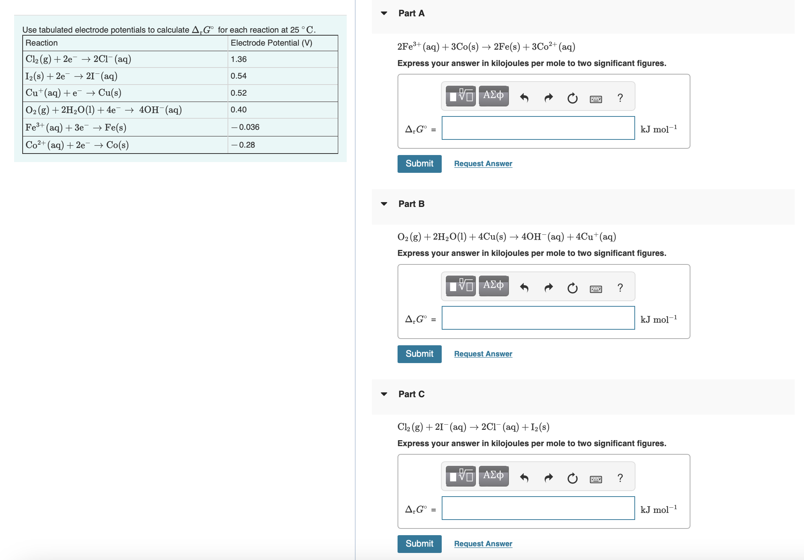Click inside the Part C answer input field
The image size is (804, 560).
pos(538,508)
